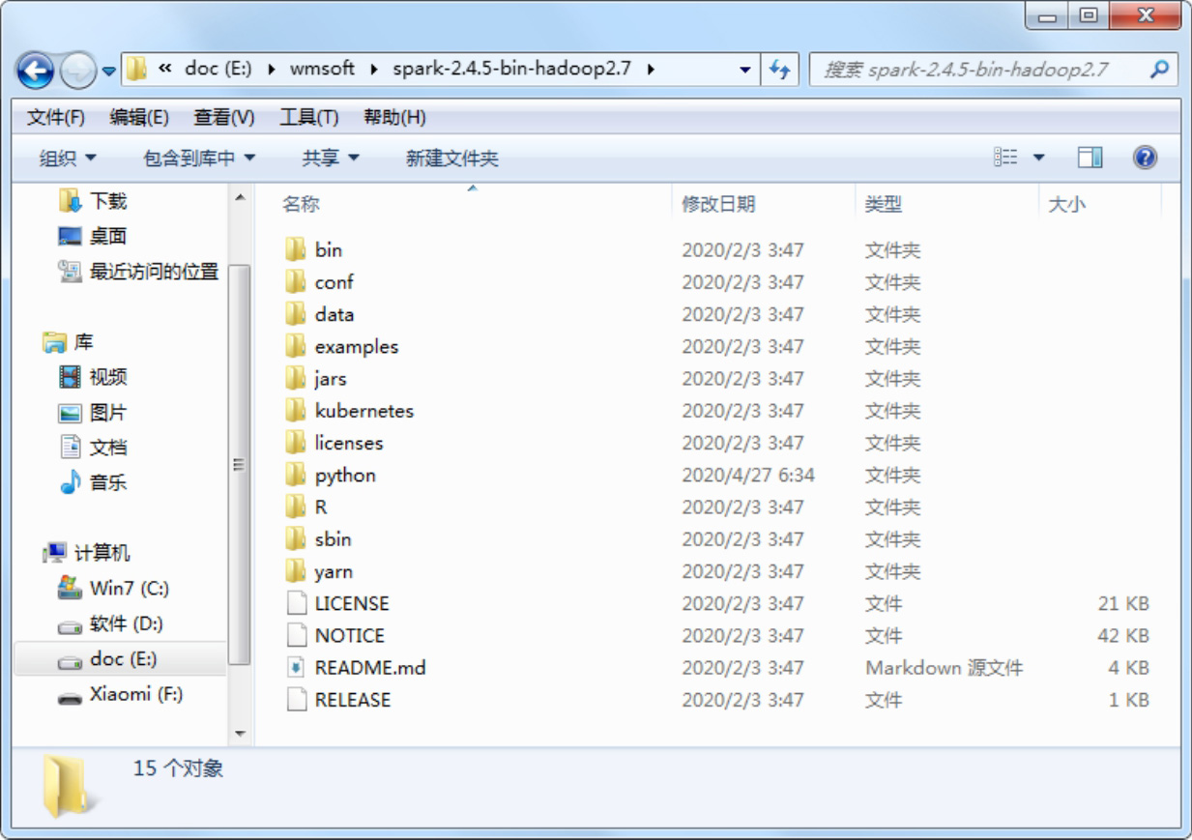This screenshot has width=1192, height=840.
Task: Open the 组织 dropdown
Action: coord(68,158)
